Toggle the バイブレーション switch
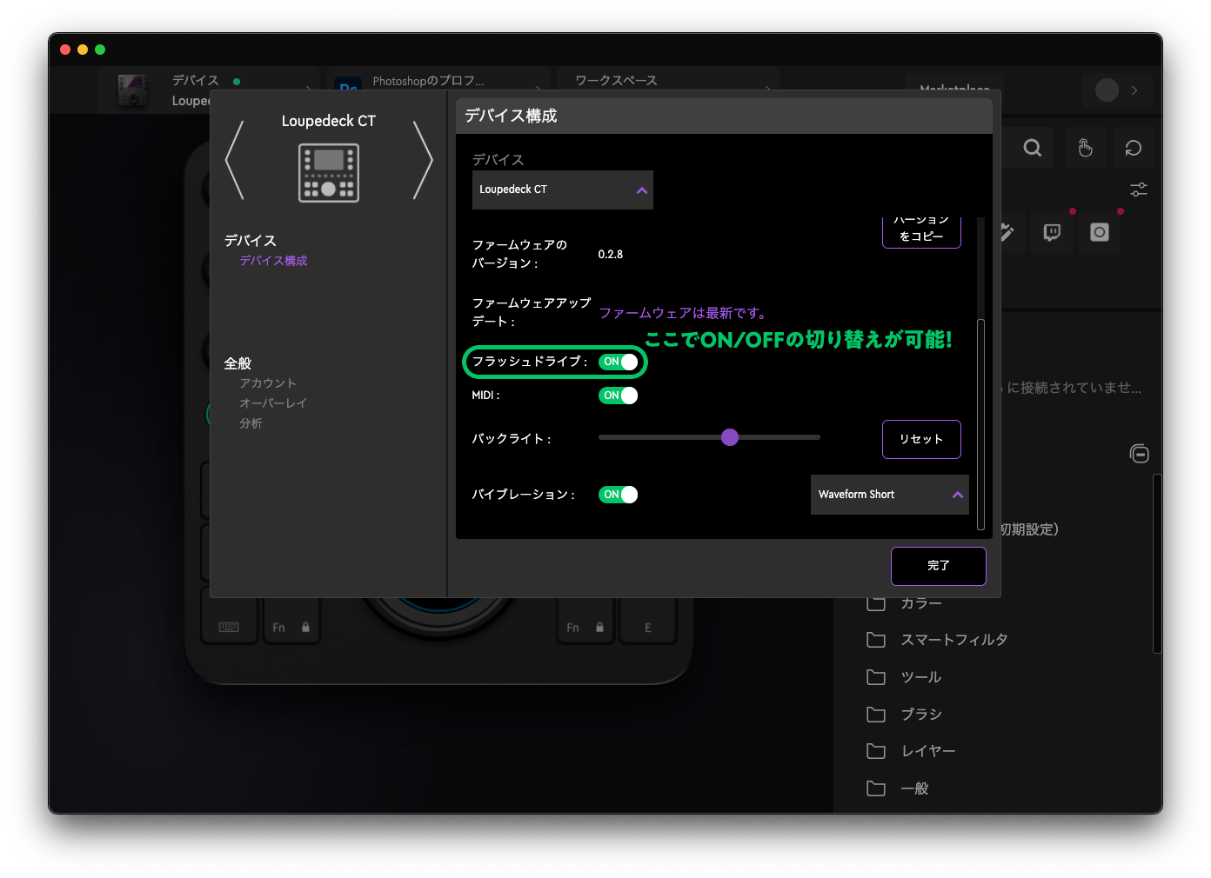Screen dimensions: 1211x878 point(619,495)
